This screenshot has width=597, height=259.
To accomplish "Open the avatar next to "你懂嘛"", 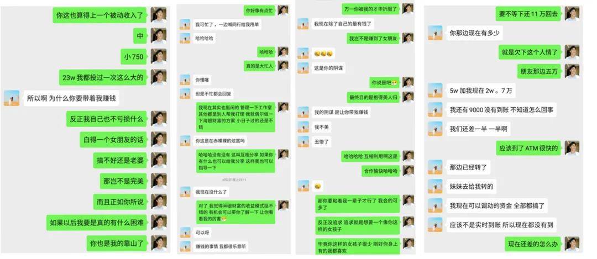I will [185, 80].
